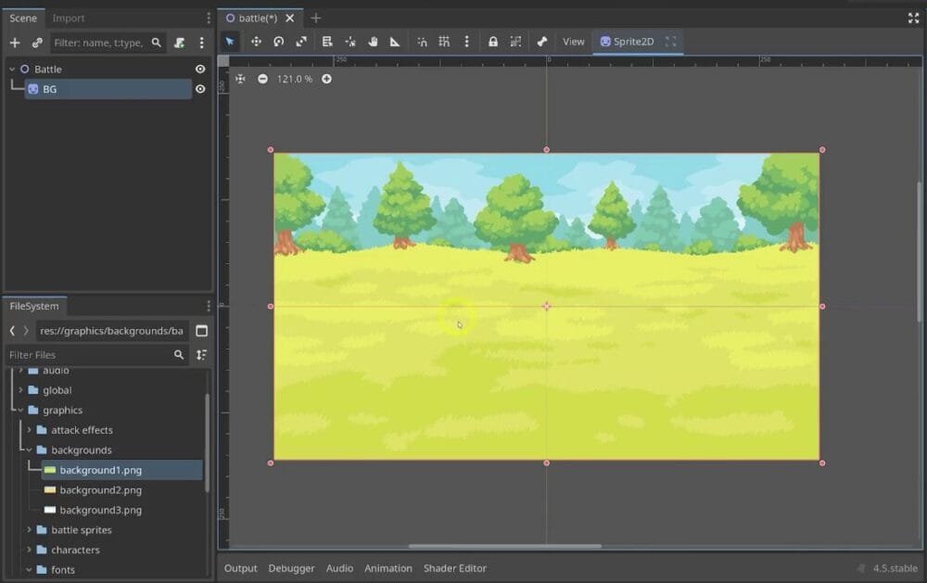Collapse the Battle node in scene tree
Viewport: 927px width, 583px height.
coord(12,70)
